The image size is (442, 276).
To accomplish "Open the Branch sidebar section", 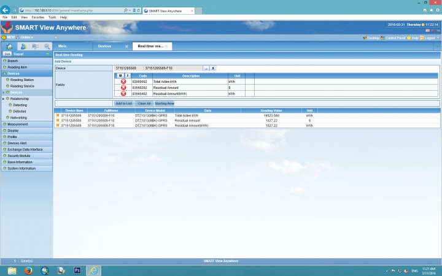I will pyautogui.click(x=27, y=61).
